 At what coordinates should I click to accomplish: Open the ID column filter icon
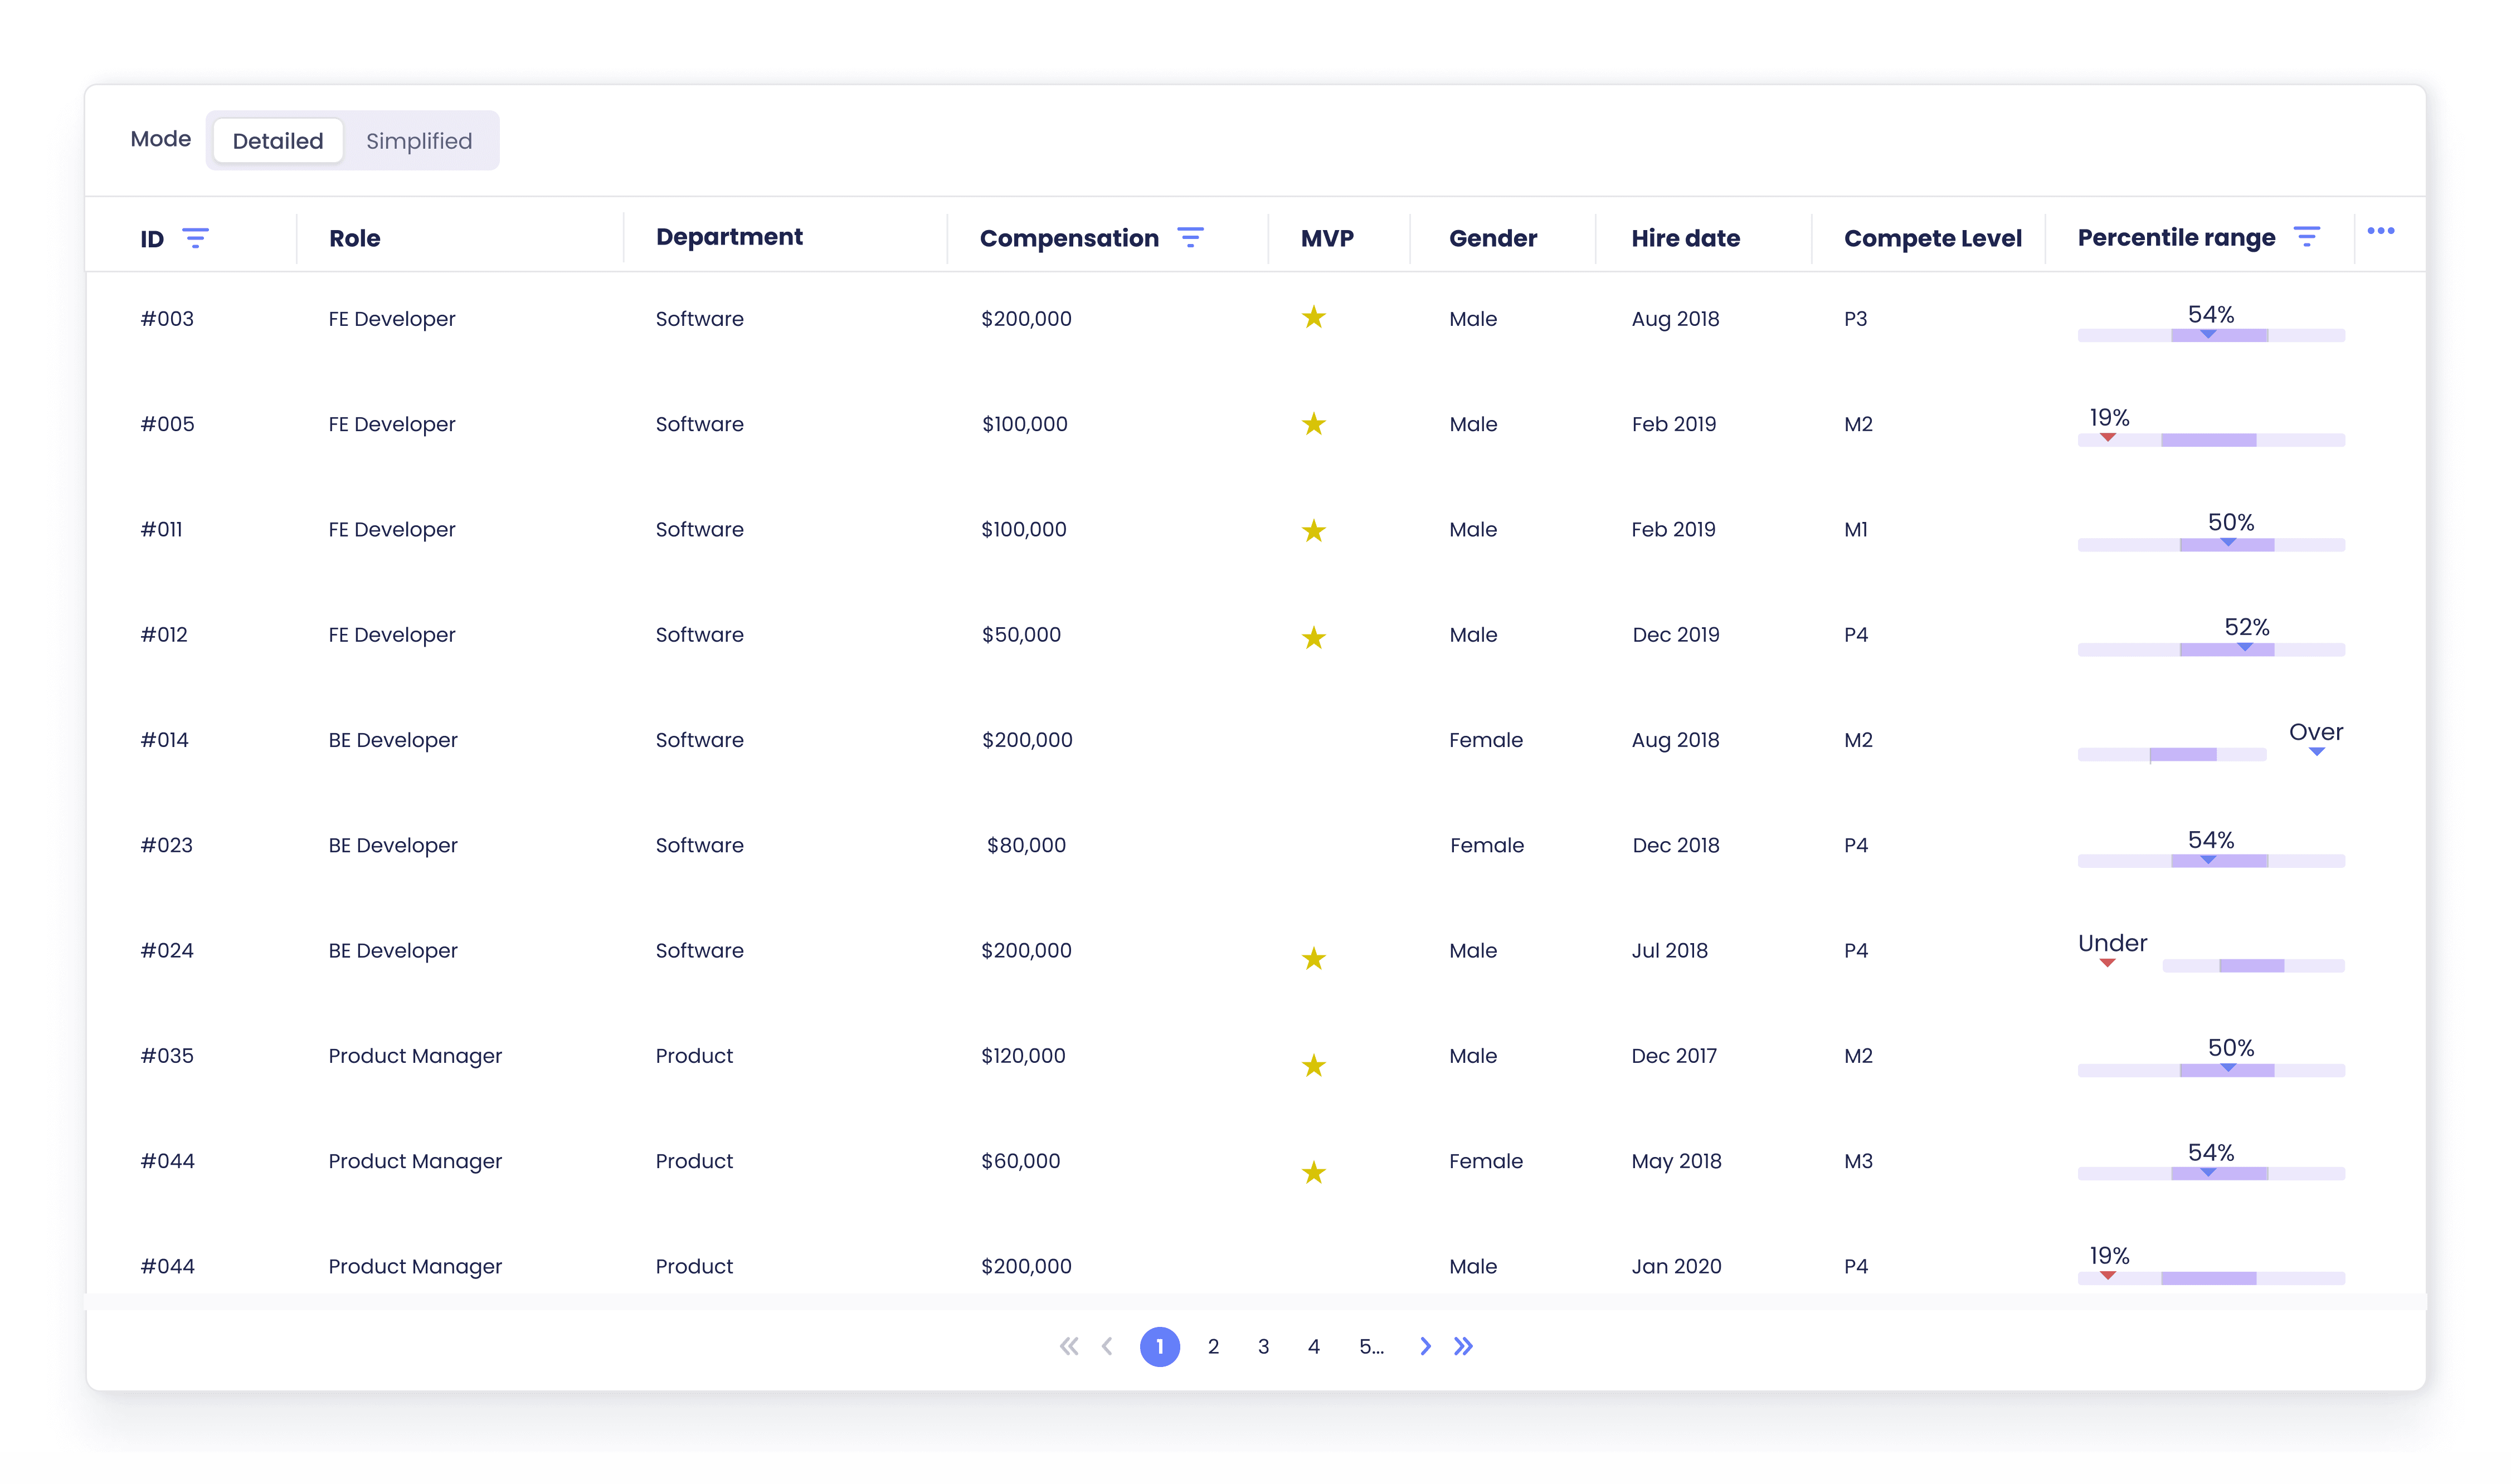[195, 238]
